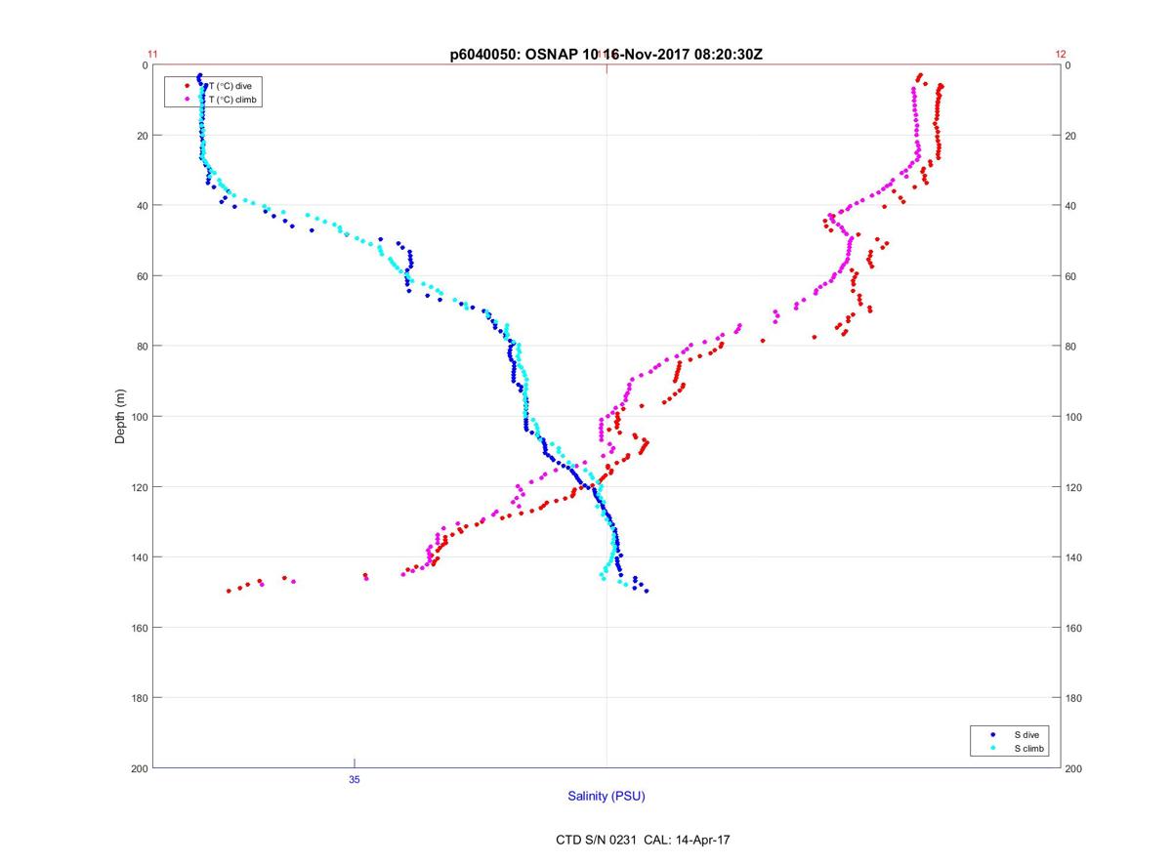Viewport: 1172px width, 864px height.
Task: Click the '20' tick on right depth axis
Action: tap(1072, 136)
